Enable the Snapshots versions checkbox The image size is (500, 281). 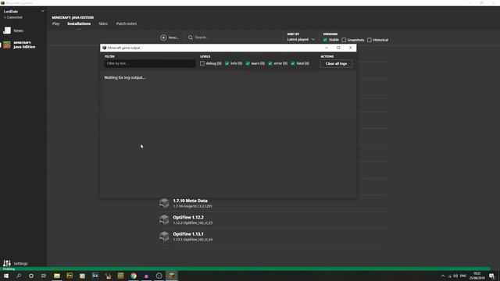tap(344, 40)
